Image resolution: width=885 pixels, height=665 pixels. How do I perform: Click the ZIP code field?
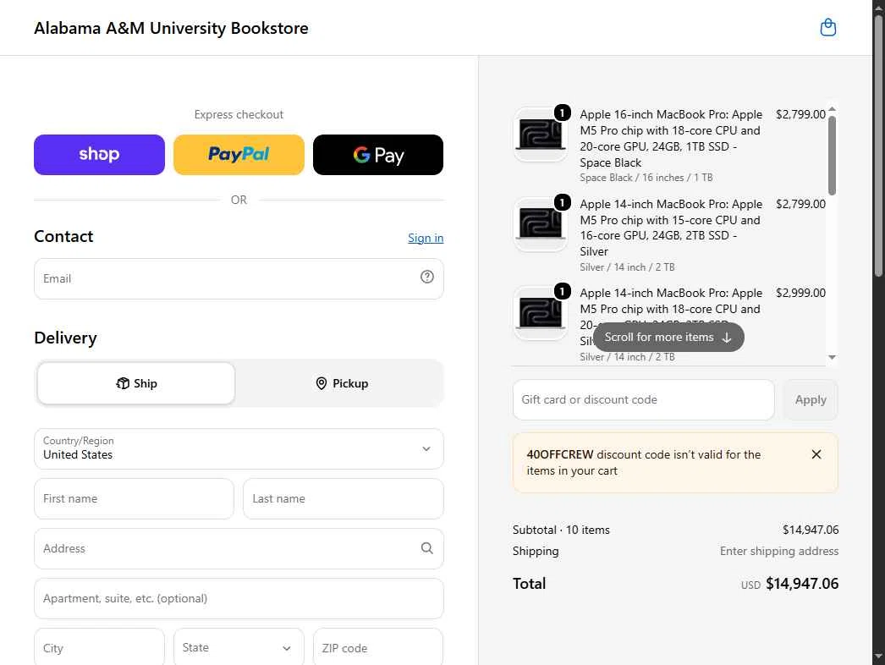pos(378,647)
